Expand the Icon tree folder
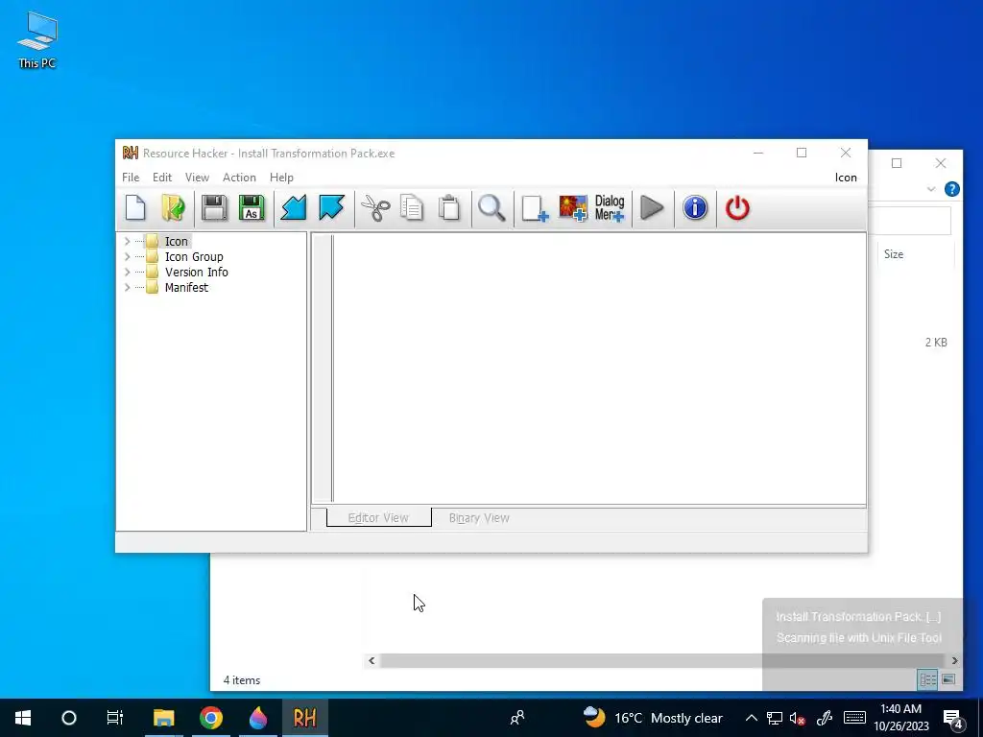Image resolution: width=983 pixels, height=737 pixels. [x=128, y=241]
